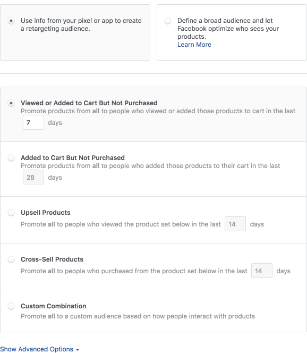Click the Upsell Products 14 days field
The image size is (307, 353).
(x=235, y=224)
